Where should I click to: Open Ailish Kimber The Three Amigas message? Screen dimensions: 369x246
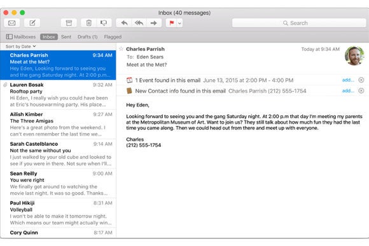tap(58, 124)
